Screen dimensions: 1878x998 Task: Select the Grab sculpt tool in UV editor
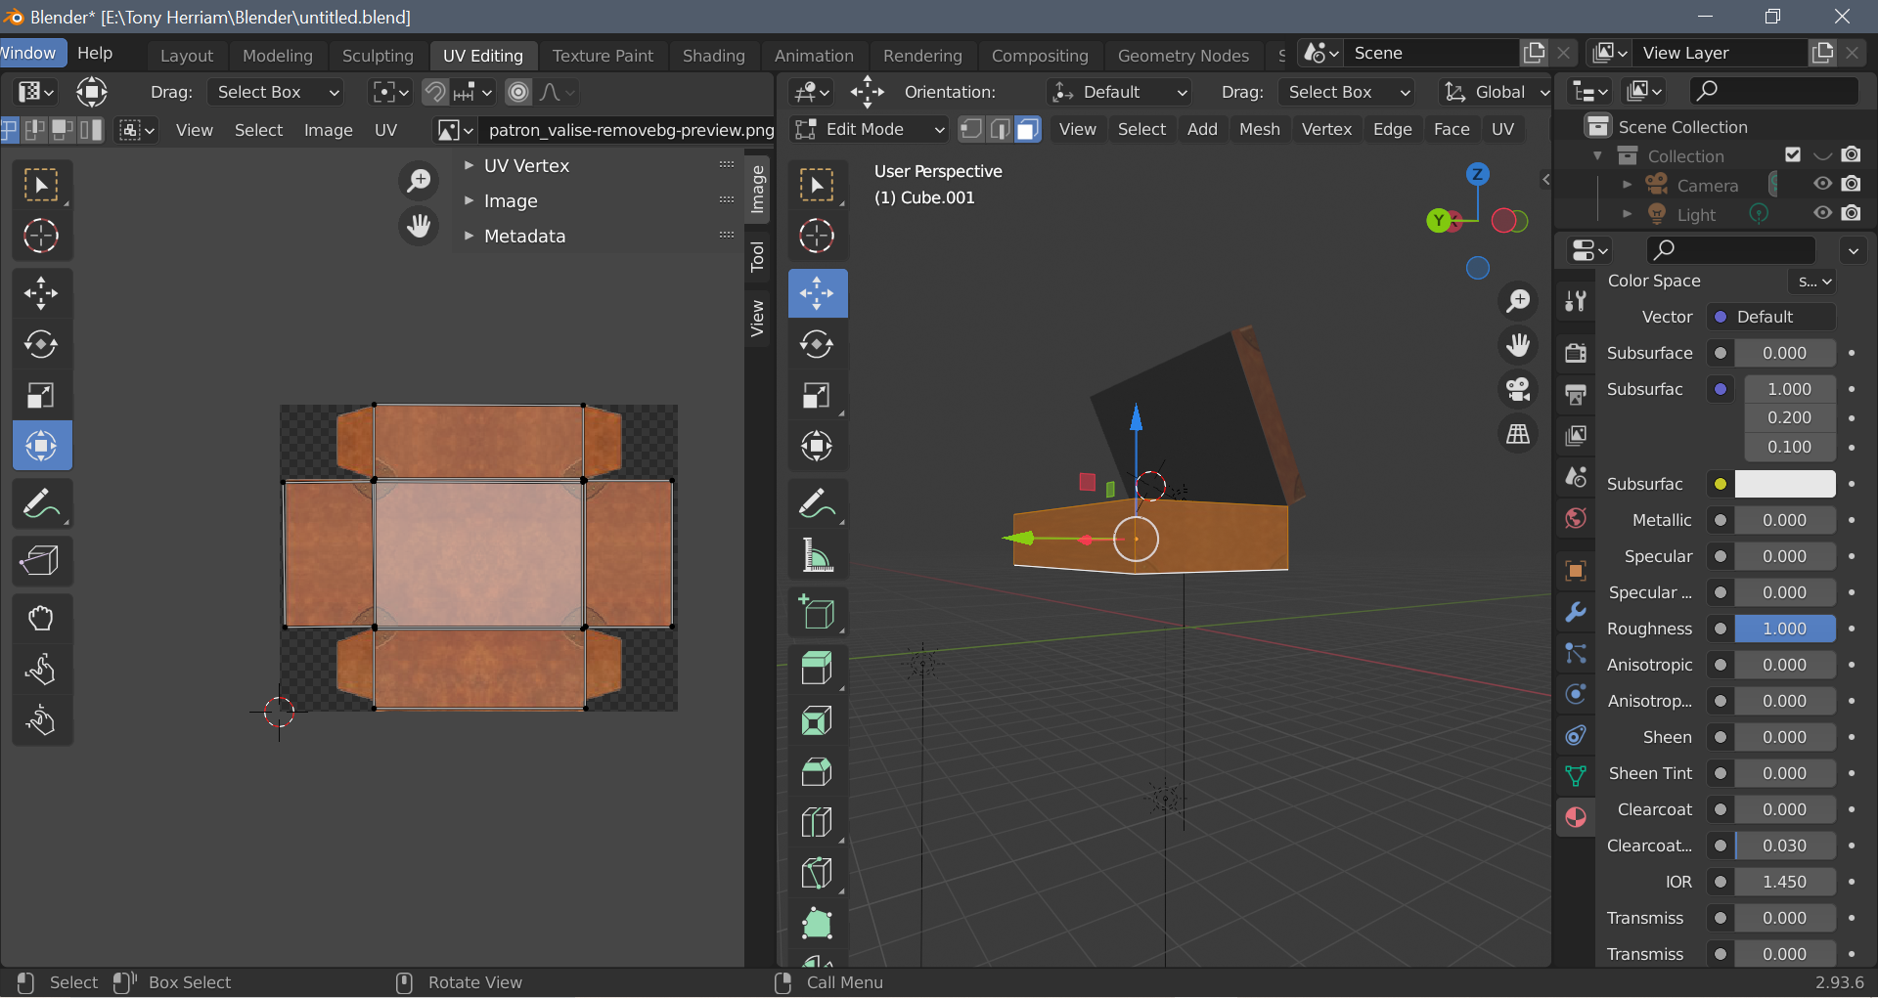tap(41, 618)
